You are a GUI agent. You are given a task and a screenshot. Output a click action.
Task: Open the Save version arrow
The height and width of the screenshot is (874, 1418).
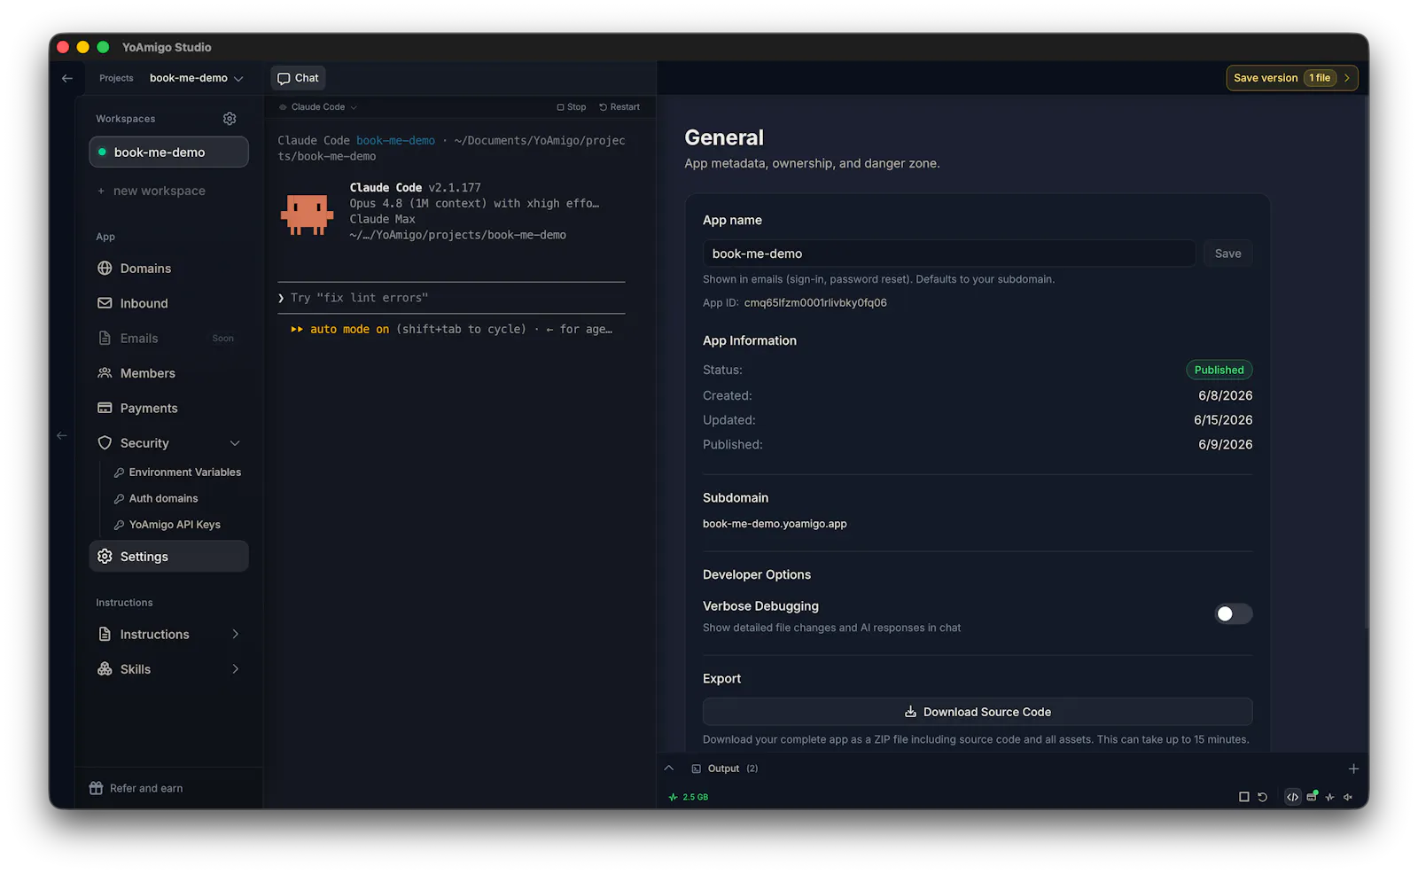point(1347,78)
